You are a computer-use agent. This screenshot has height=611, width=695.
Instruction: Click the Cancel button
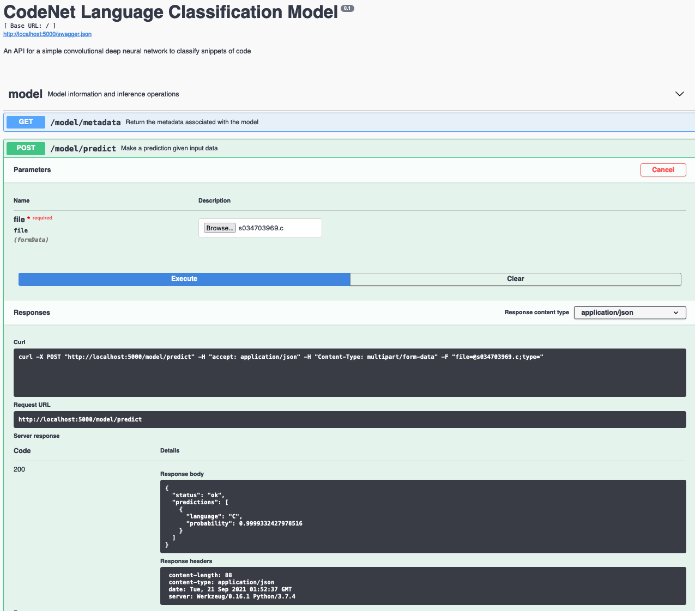(x=663, y=170)
